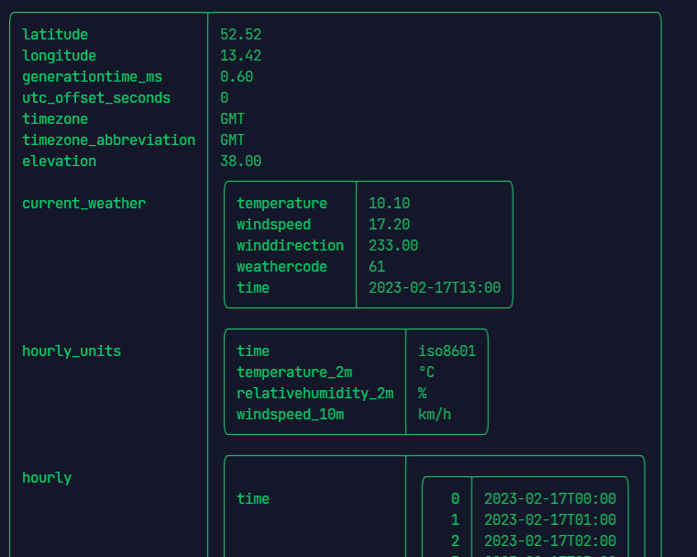Click the hourly section label

click(x=47, y=478)
